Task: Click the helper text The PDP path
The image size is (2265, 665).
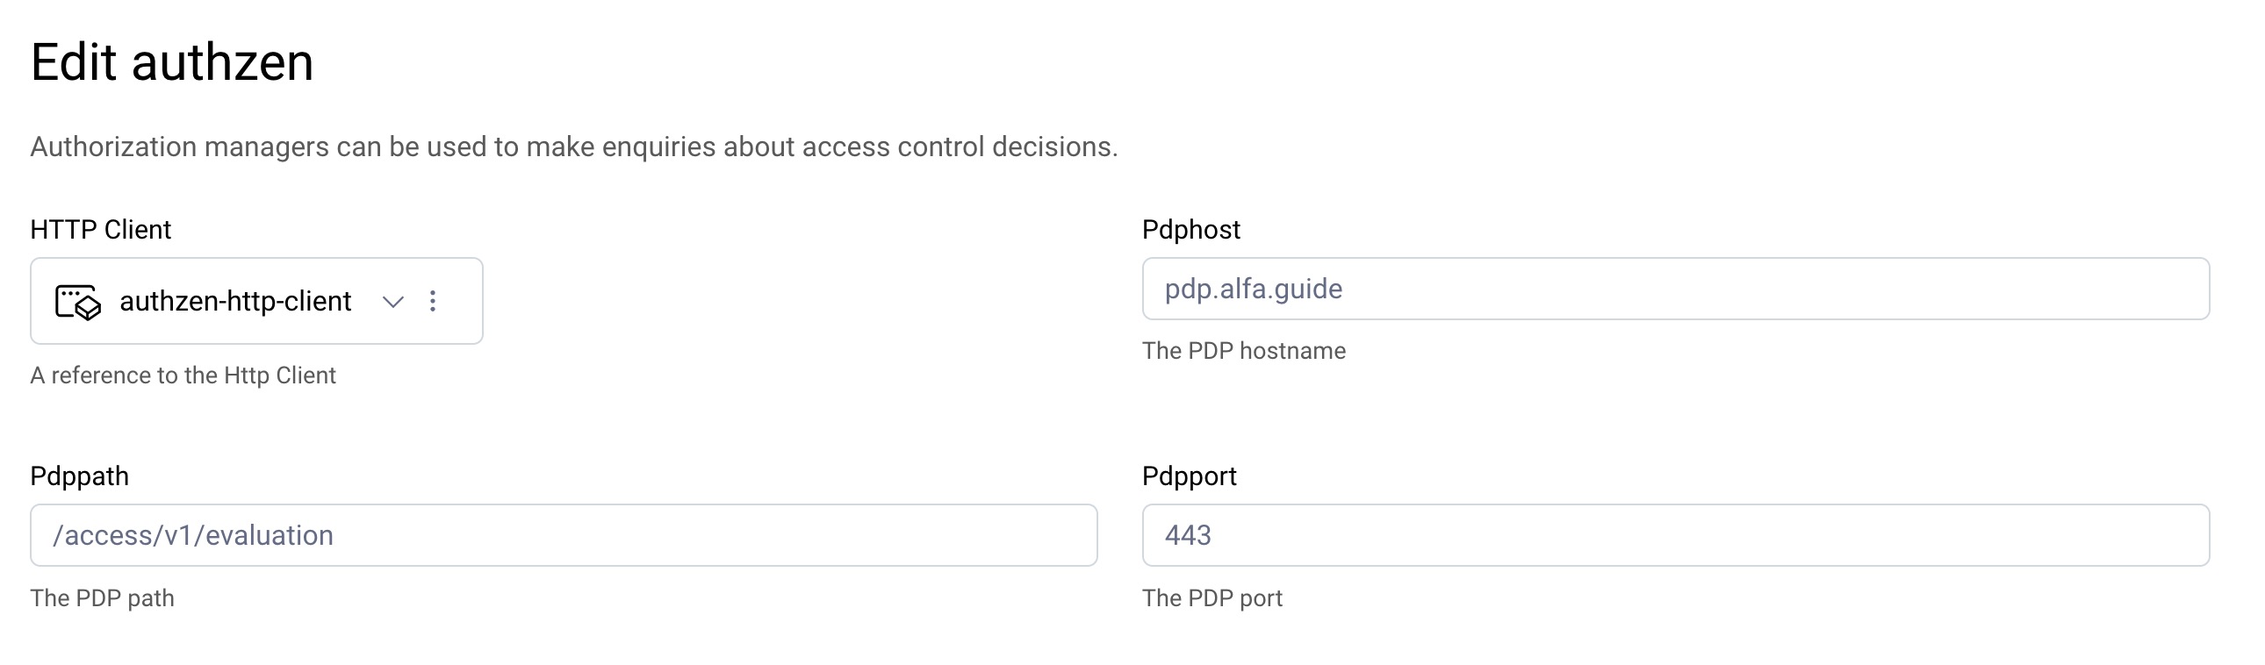Action: pyautogui.click(x=102, y=598)
